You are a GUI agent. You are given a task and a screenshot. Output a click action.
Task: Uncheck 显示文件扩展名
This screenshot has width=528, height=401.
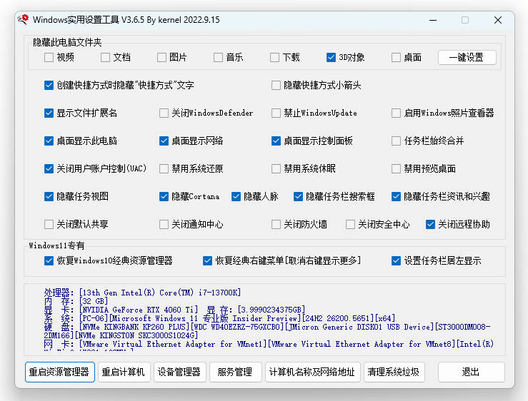click(x=49, y=113)
